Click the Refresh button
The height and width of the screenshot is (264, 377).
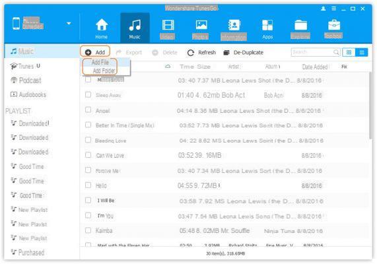tap(201, 52)
